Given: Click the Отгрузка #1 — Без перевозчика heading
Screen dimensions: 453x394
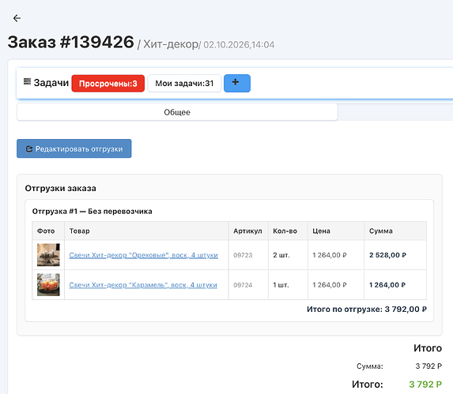Looking at the screenshot, I should [92, 211].
